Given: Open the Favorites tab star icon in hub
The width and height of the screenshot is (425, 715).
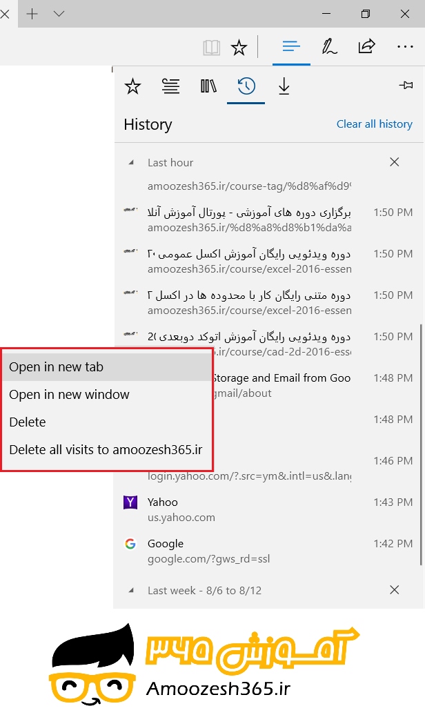Looking at the screenshot, I should click(x=132, y=86).
